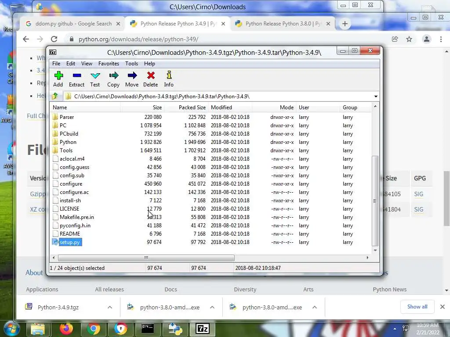The height and width of the screenshot is (337, 450).
Task: Click the Diversity footer link
Action: 245,290
